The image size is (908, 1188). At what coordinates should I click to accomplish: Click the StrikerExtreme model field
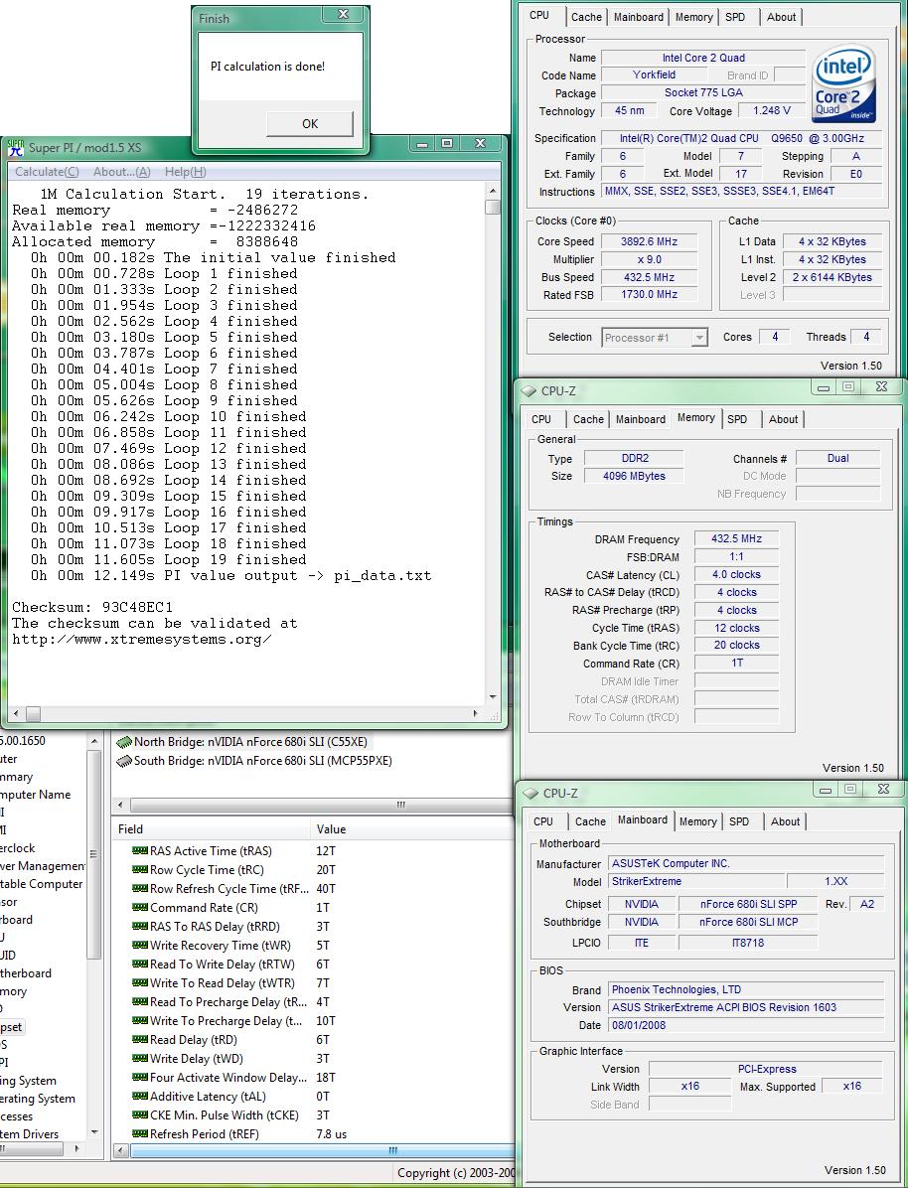(695, 881)
